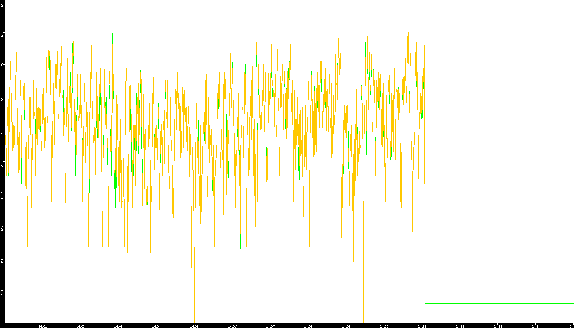Click the 14:13 time label

coord(498,326)
